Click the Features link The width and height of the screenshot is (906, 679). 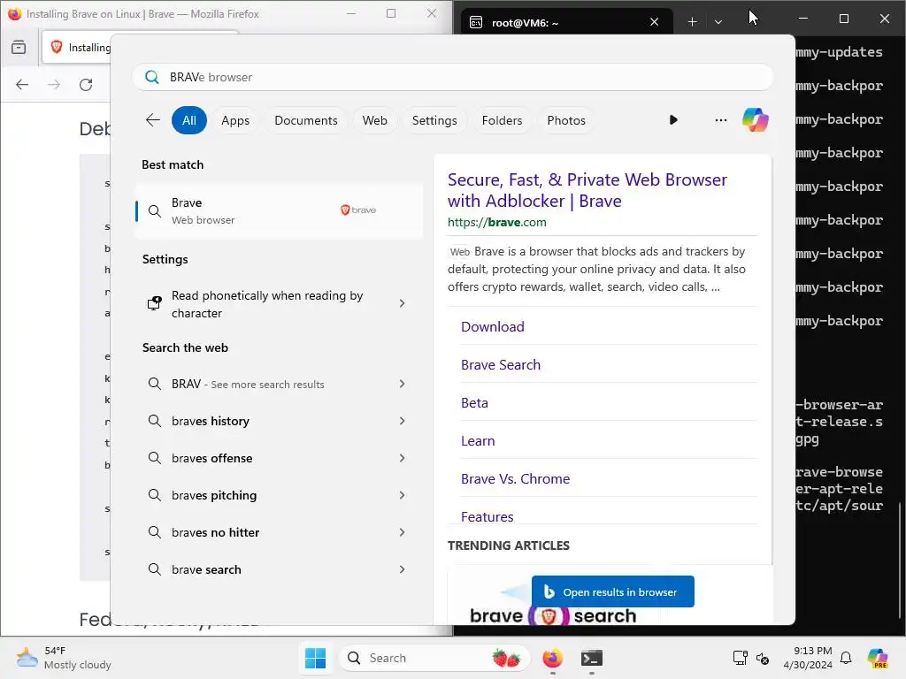pos(488,516)
